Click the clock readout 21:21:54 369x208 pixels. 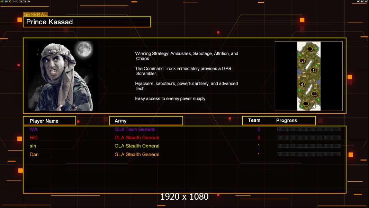(x=25, y=1)
